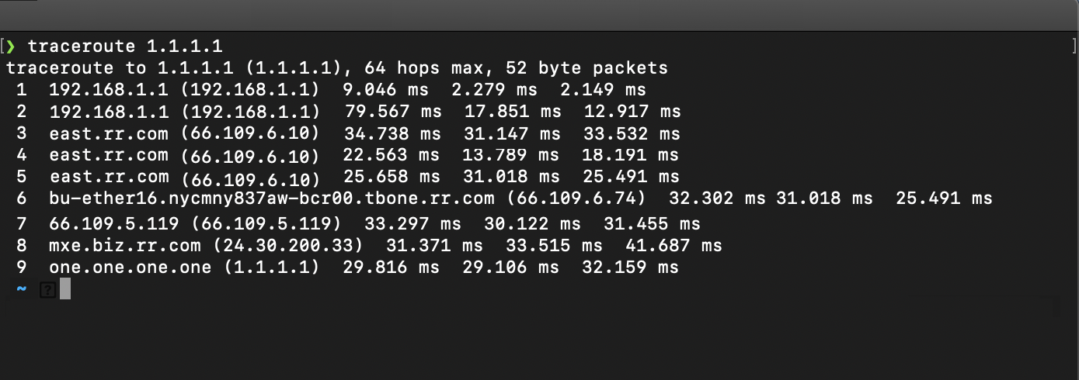Screen dimensions: 1079x380
Task: Click the 'east.rr.com' hostname on hop 3
Action: click(x=109, y=133)
